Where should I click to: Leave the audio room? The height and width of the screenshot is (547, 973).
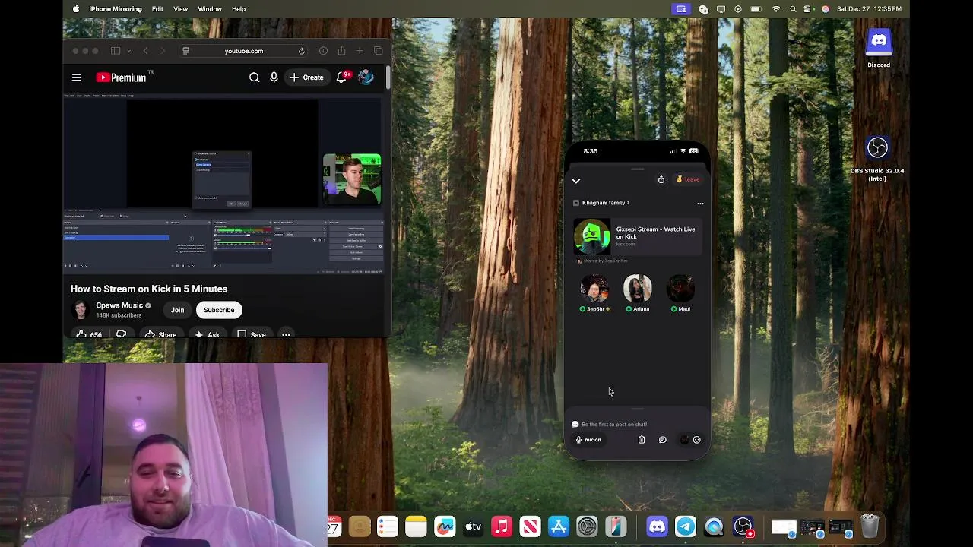point(687,179)
